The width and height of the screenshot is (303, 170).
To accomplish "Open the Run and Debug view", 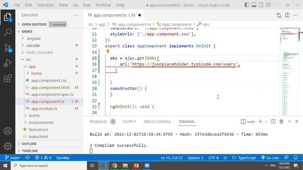I will coord(8,63).
